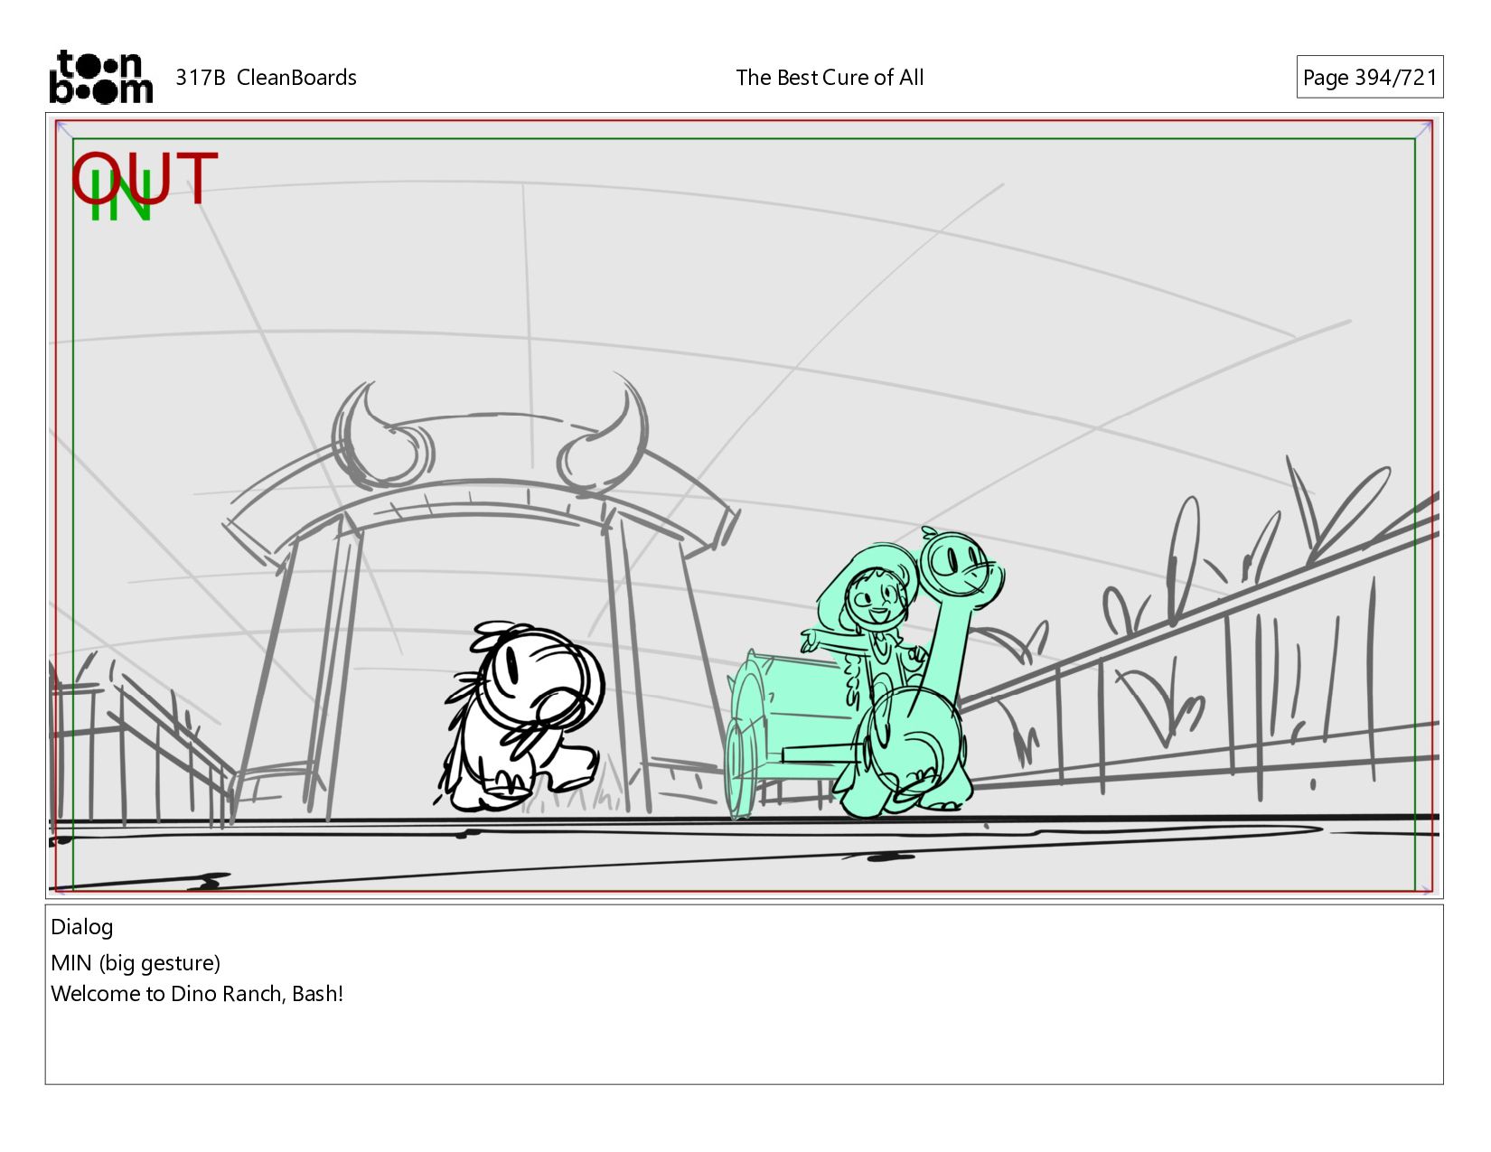Screen dimensions: 1491x1152
Task: Click the Toon Boom logo
Action: pos(100,77)
